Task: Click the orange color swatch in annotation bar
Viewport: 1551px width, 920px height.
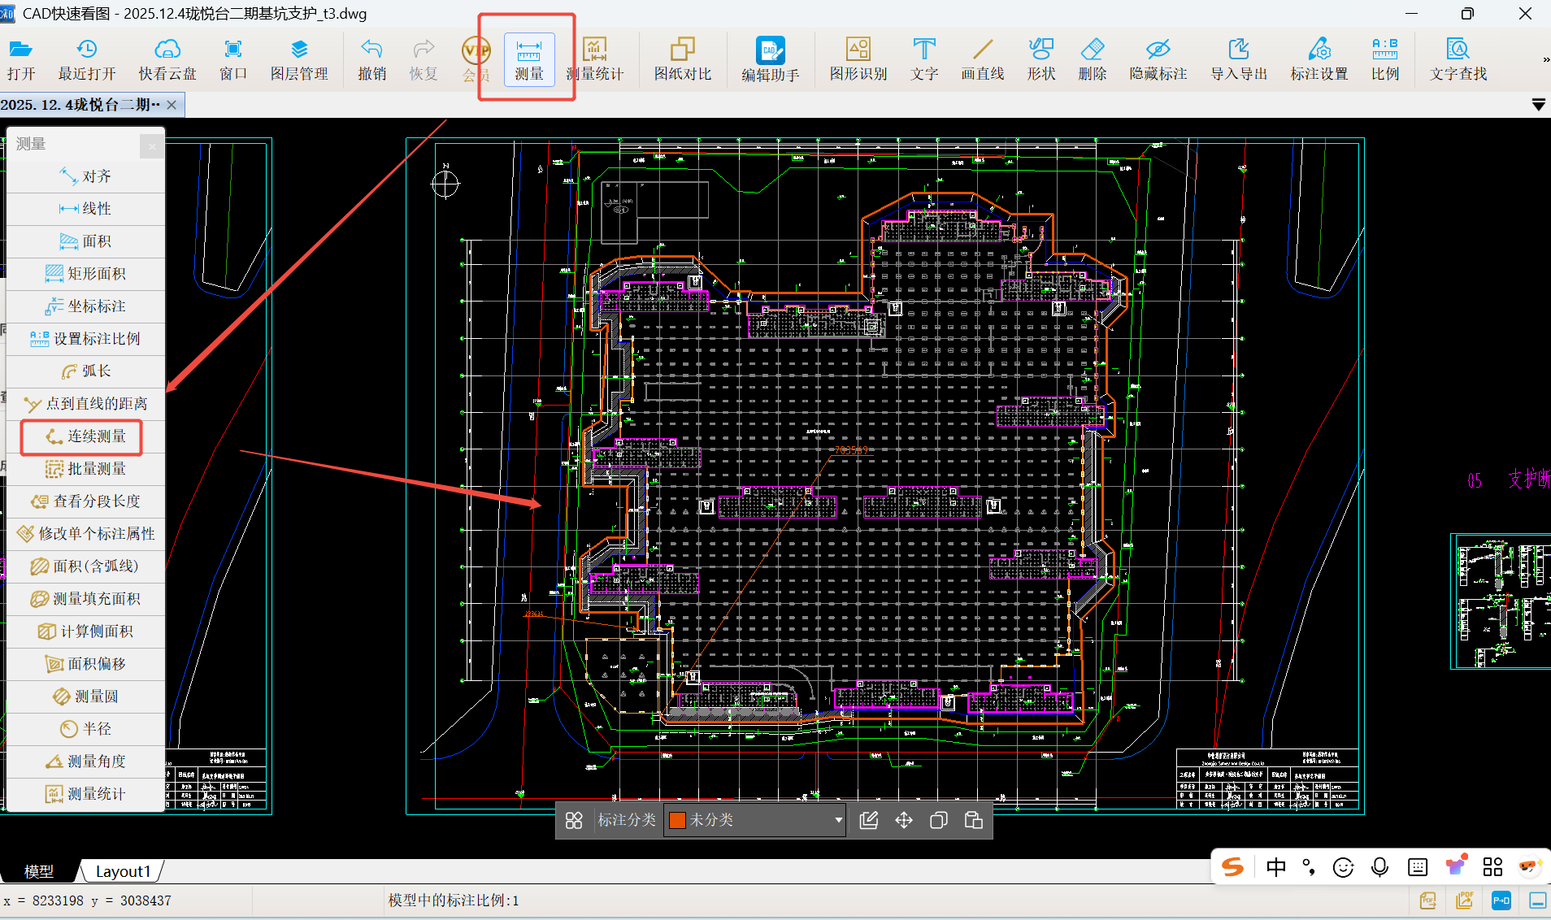Action: (677, 820)
